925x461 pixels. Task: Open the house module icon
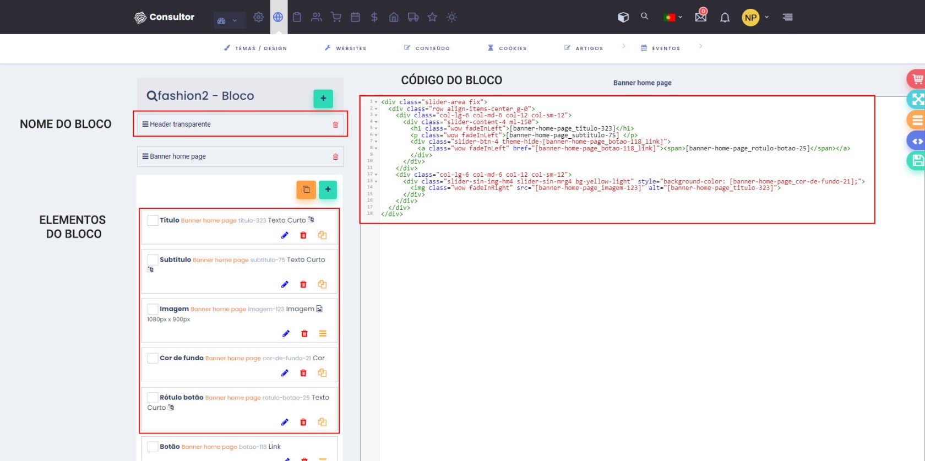click(394, 17)
